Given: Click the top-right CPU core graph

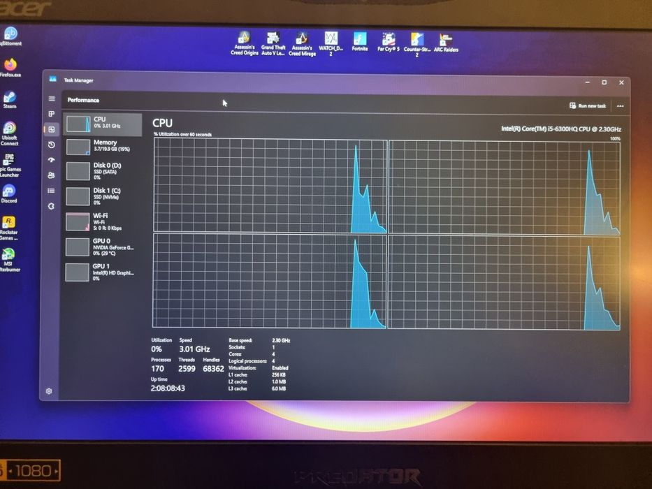Looking at the screenshot, I should tap(505, 188).
